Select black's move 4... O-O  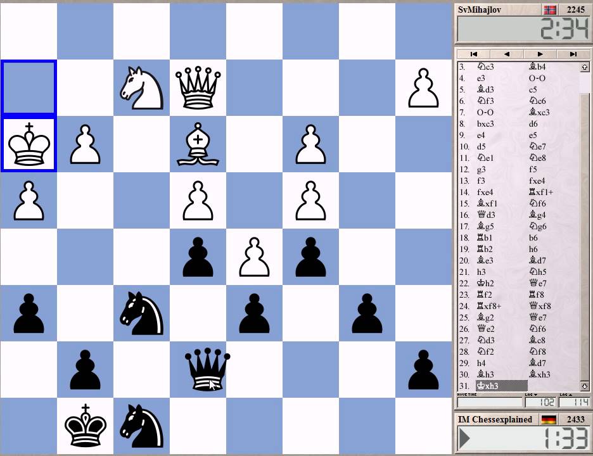(x=537, y=79)
